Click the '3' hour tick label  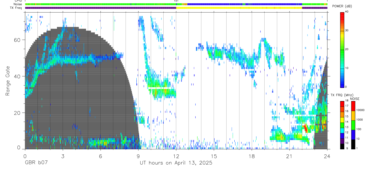click(63, 156)
